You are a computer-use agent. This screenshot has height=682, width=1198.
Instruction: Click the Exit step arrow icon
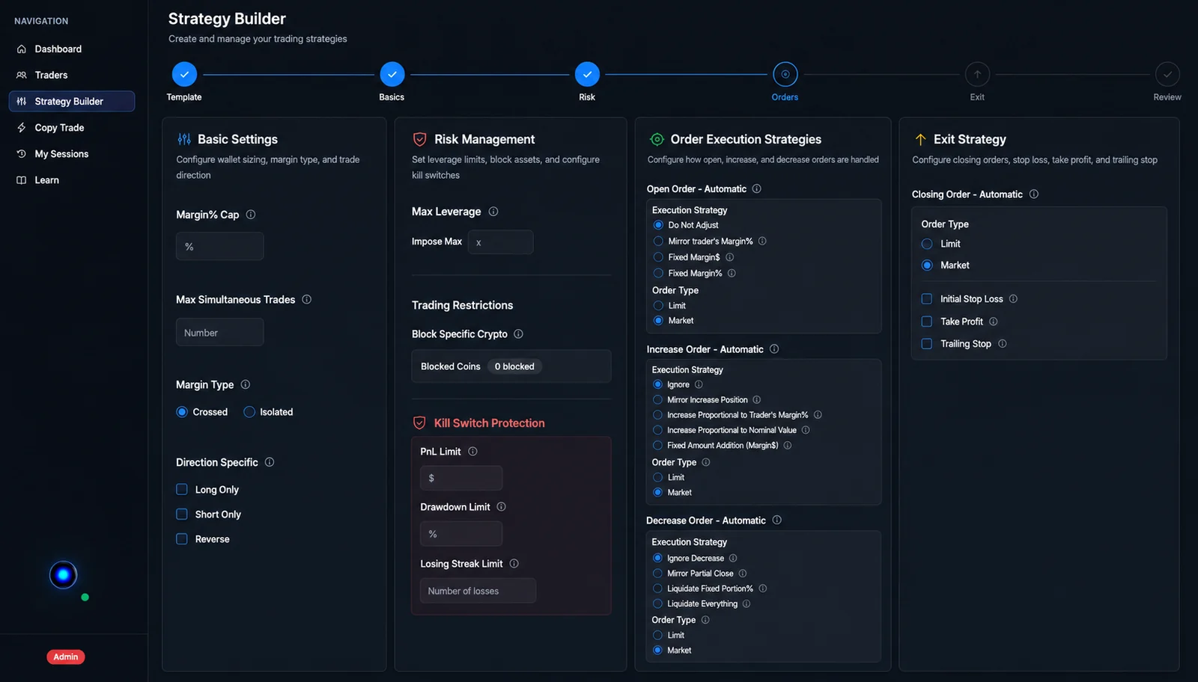click(x=977, y=74)
